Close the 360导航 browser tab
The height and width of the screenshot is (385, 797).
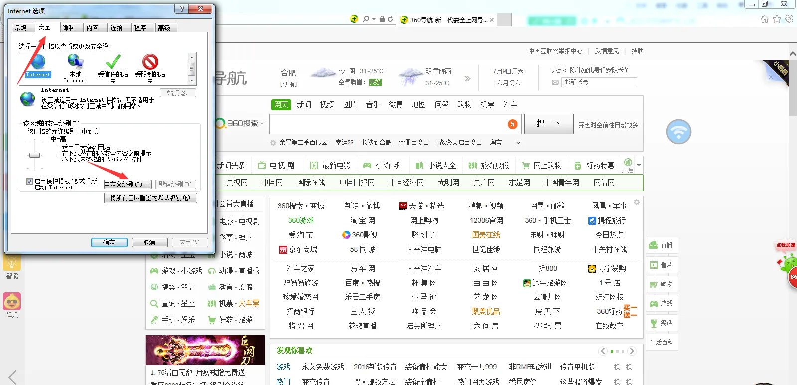point(492,20)
